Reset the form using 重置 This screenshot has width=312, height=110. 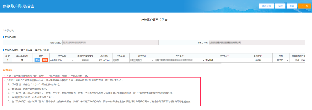tap(292, 6)
